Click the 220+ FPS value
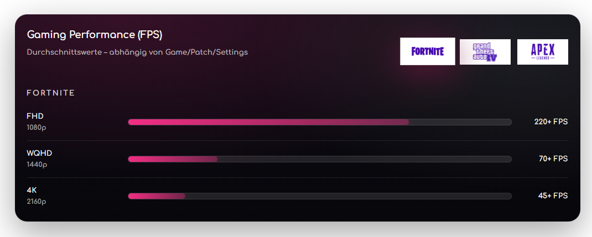 pos(551,122)
